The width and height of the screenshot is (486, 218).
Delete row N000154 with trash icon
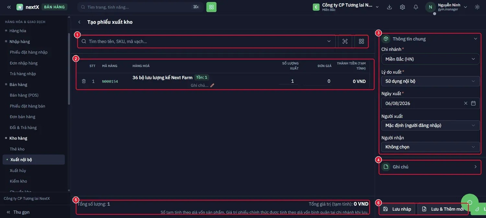point(84,81)
